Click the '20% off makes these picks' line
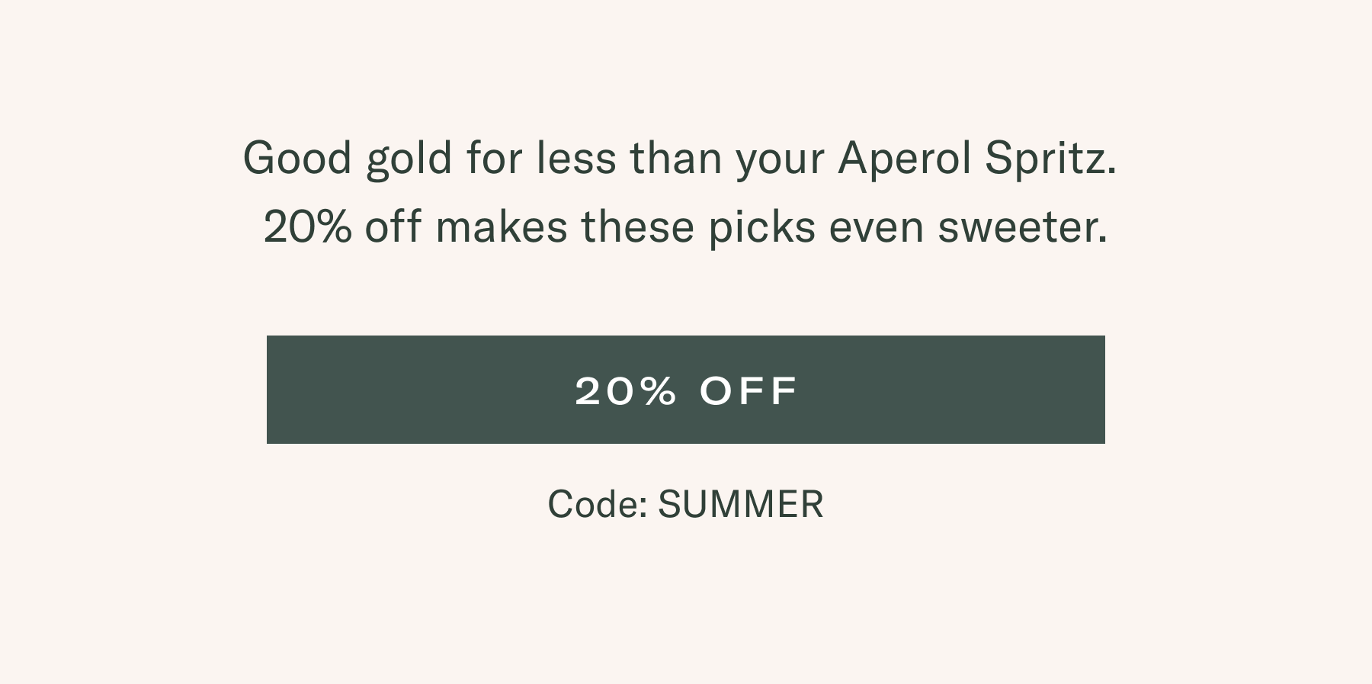Viewport: 1372px width, 684px height. (540, 227)
